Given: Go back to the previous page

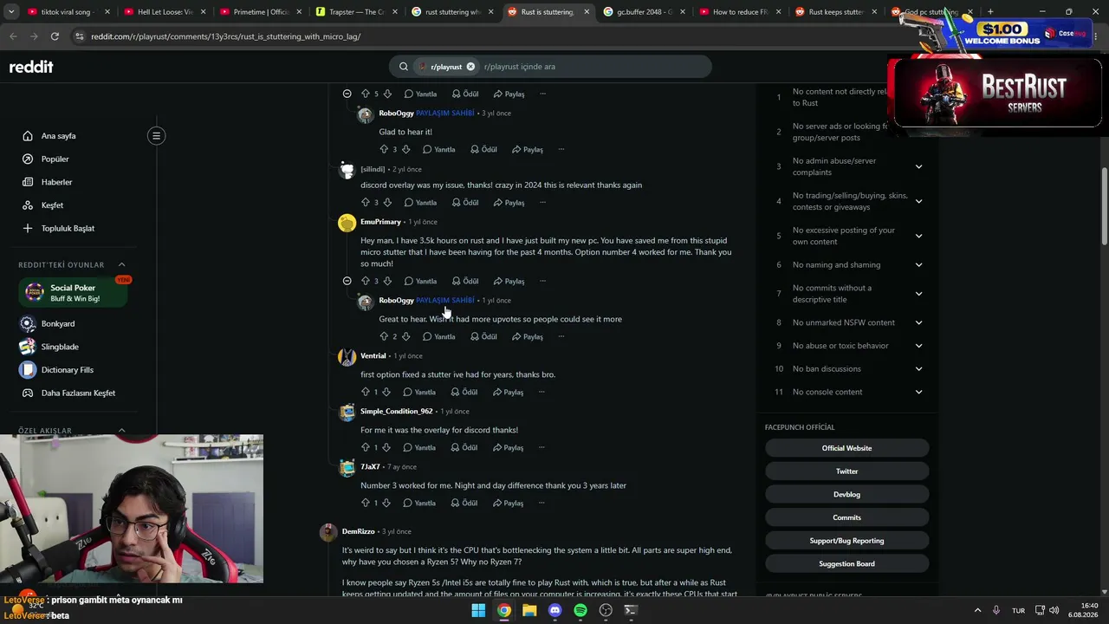Looking at the screenshot, I should click(13, 36).
